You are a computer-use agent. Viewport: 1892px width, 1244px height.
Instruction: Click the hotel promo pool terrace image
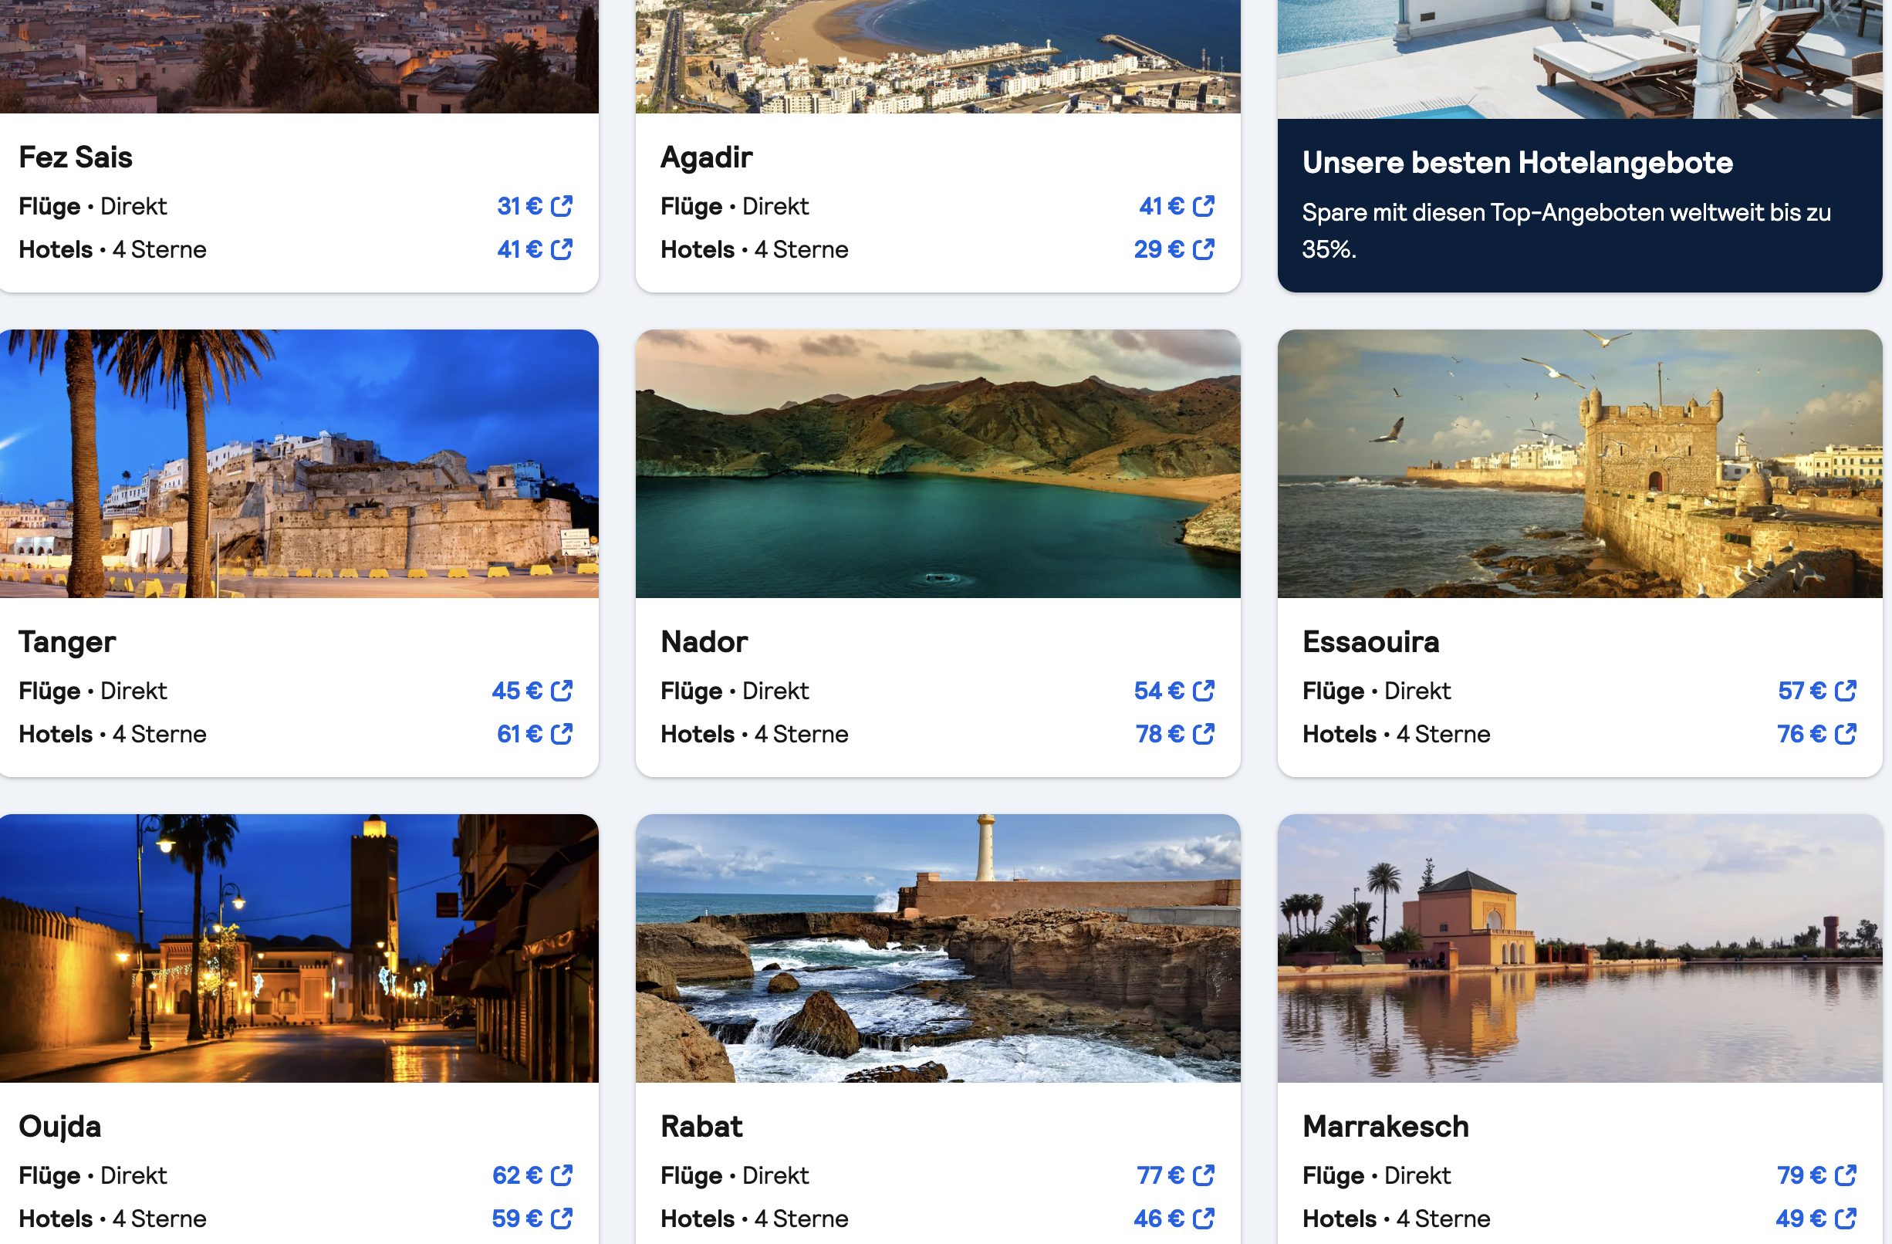pyautogui.click(x=1579, y=59)
